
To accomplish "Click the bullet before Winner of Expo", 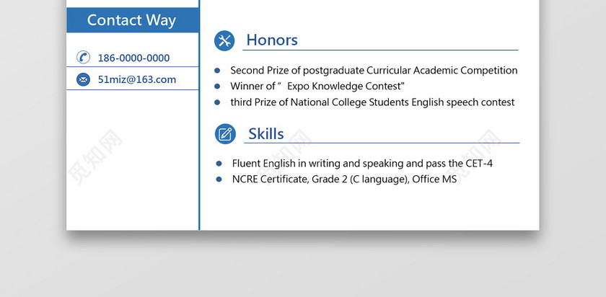I will tap(217, 87).
